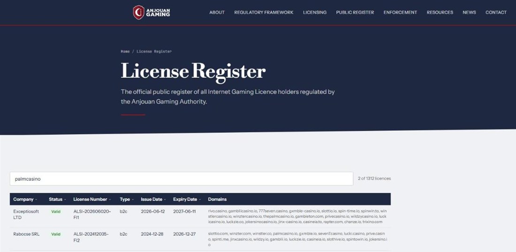Go to the News page
The height and width of the screenshot is (252, 516).
point(469,12)
